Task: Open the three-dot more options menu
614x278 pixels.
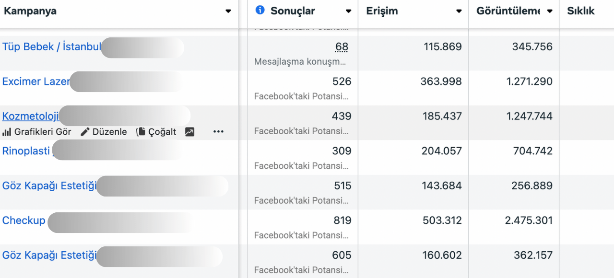Action: click(218, 132)
